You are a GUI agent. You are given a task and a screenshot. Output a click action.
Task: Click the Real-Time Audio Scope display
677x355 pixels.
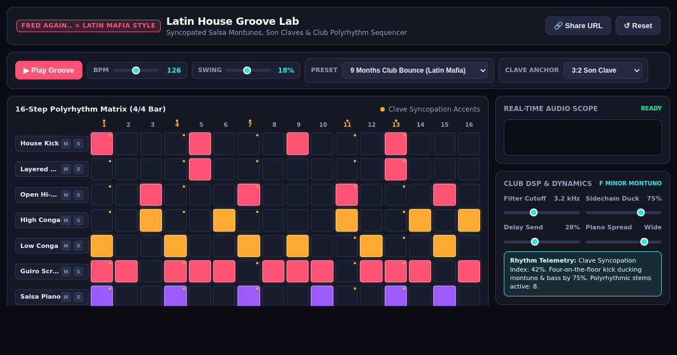tap(583, 137)
